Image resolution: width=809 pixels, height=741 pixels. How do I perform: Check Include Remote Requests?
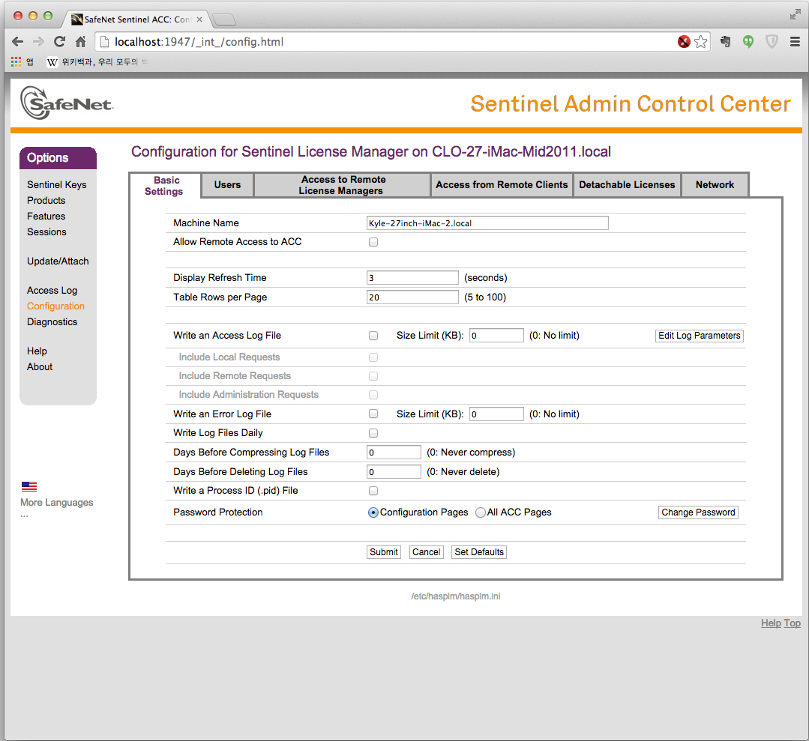(x=373, y=376)
